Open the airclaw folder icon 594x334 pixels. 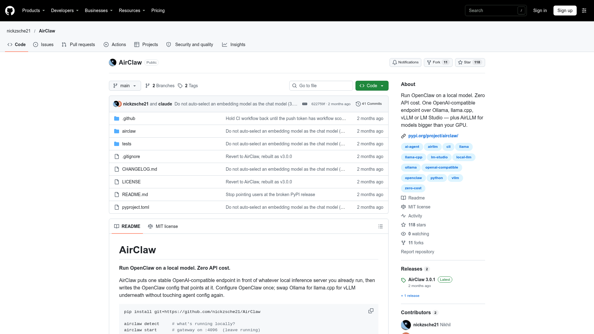coord(117,131)
